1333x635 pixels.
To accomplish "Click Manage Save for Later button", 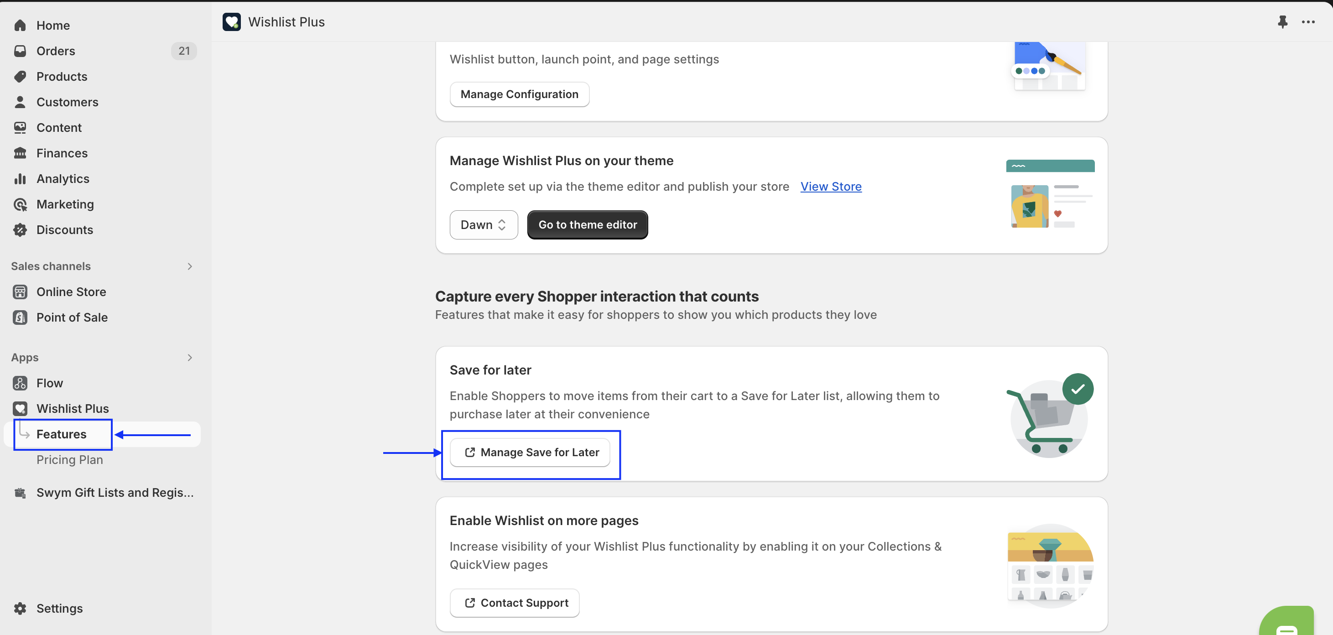I will point(530,453).
